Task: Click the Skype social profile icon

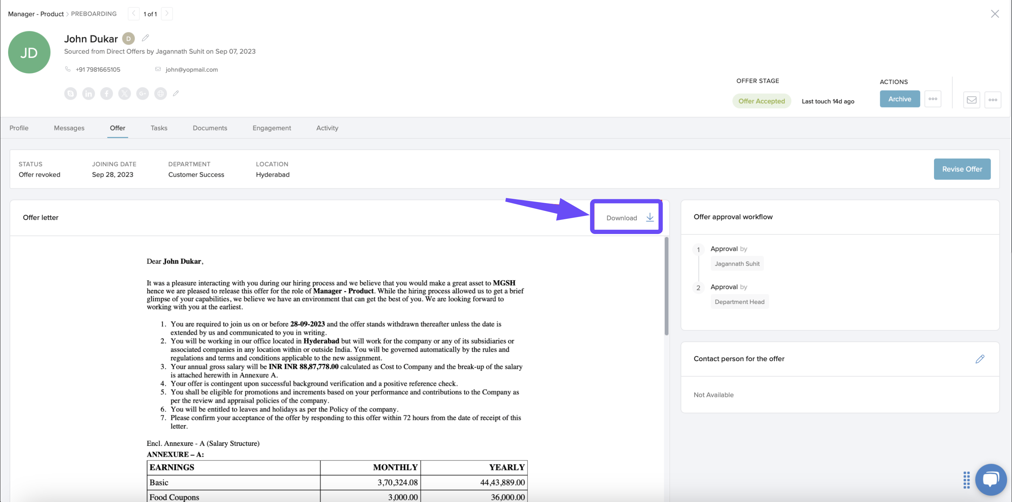Action: pyautogui.click(x=70, y=93)
